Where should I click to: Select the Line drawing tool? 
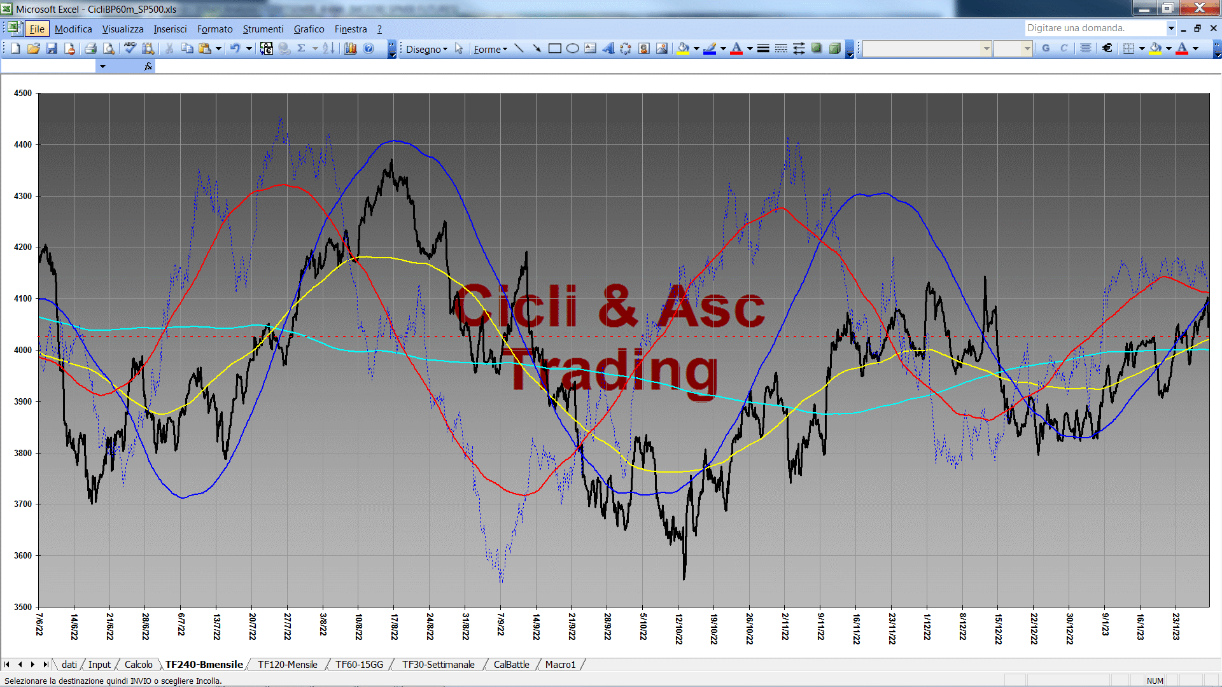click(x=519, y=48)
